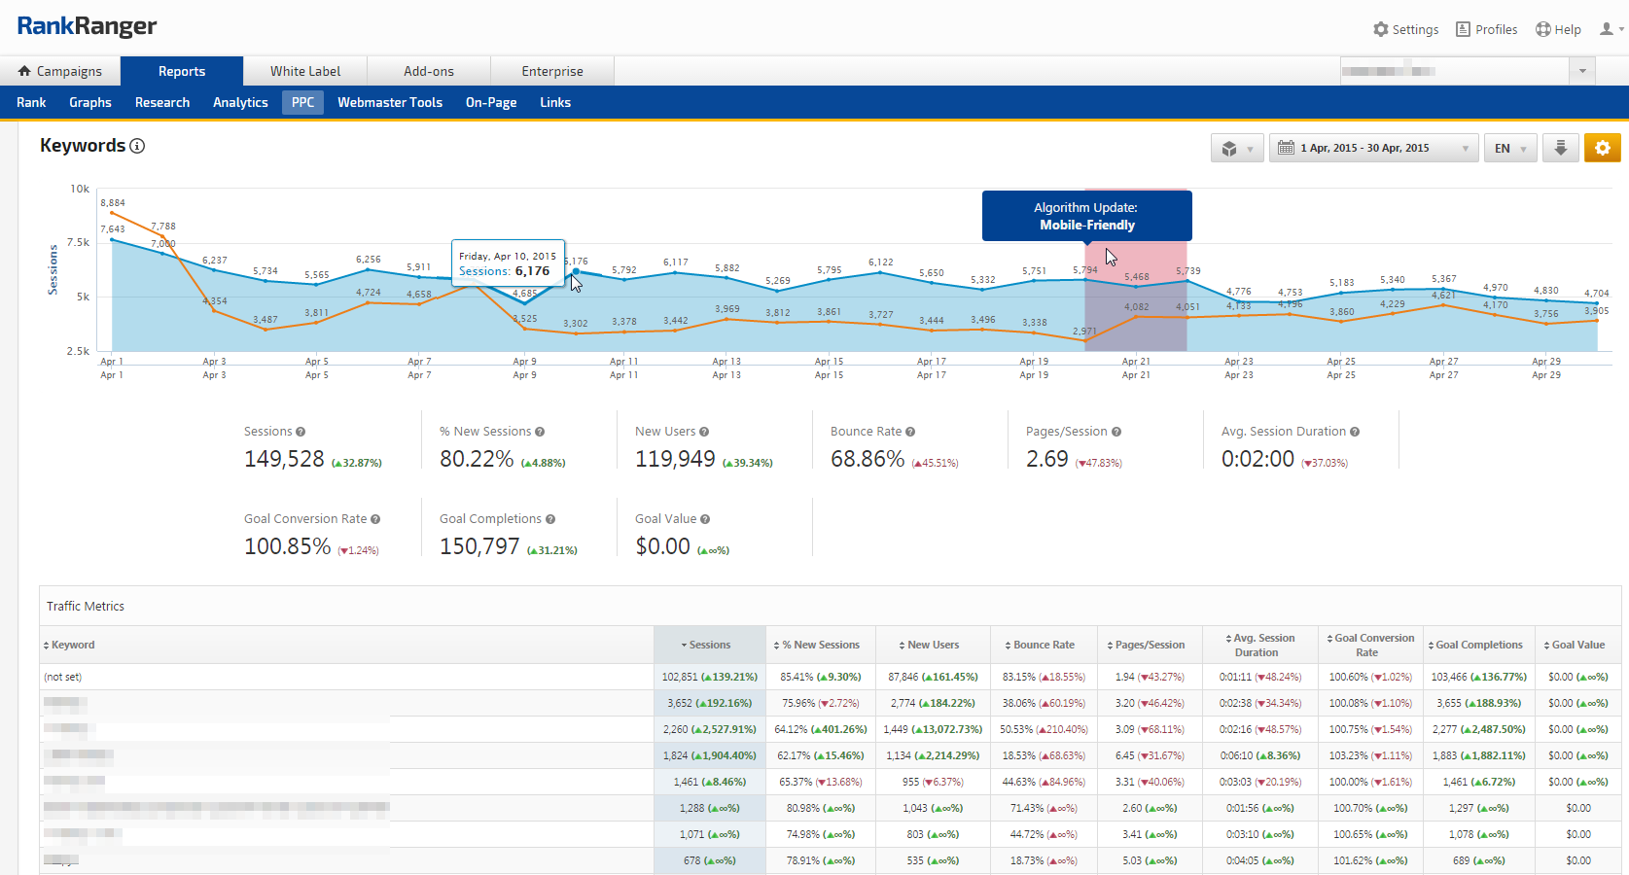Click help icon beside Avg. Session Duration

click(x=1355, y=432)
